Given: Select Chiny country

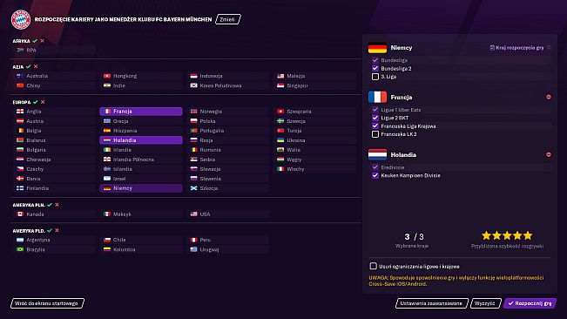Looking at the screenshot, I should pos(54,85).
